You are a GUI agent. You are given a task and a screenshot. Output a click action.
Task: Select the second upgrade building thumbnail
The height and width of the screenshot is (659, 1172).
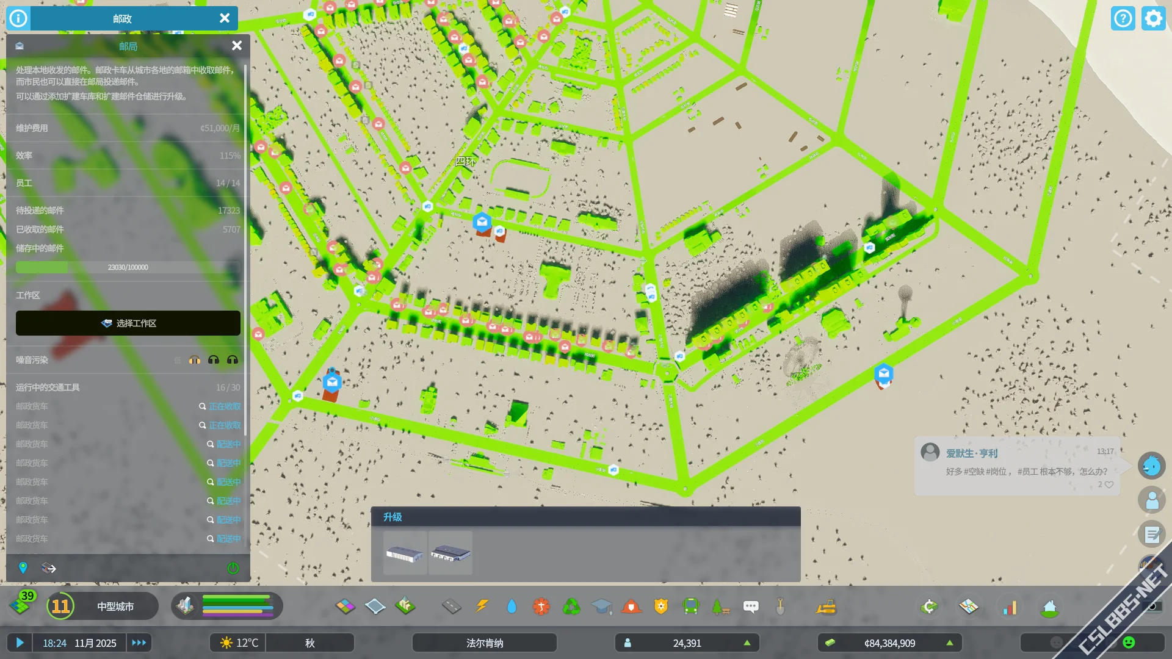click(450, 553)
